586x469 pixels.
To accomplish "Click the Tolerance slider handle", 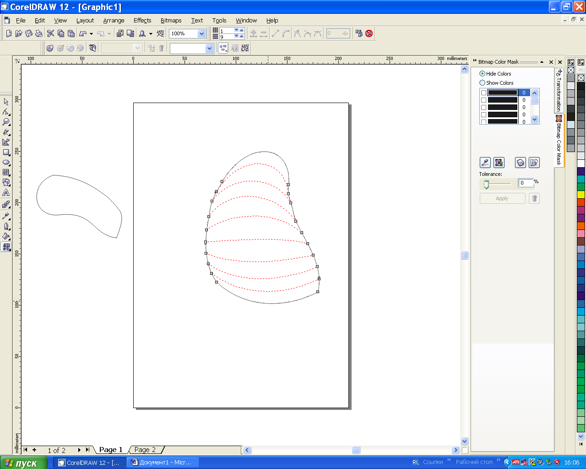I will pos(486,184).
